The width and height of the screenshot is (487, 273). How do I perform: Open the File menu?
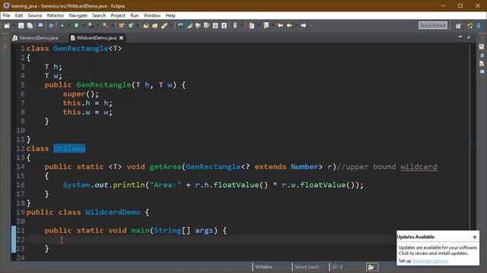click(x=6, y=15)
